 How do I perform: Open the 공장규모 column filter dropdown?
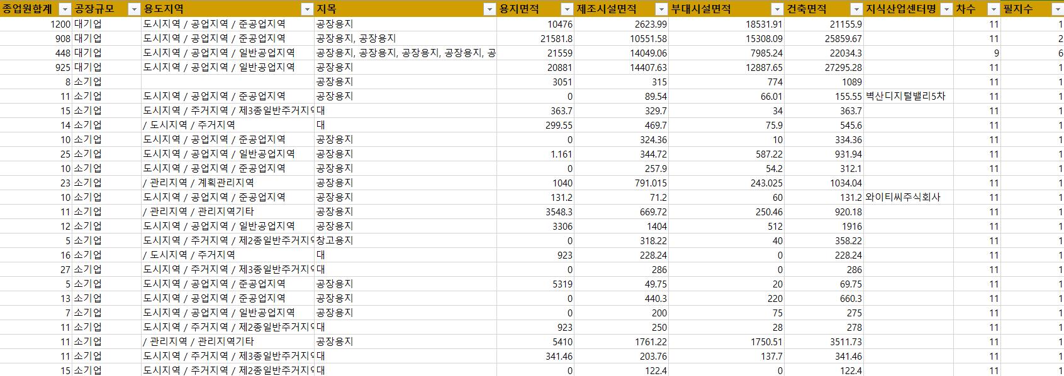pos(133,9)
